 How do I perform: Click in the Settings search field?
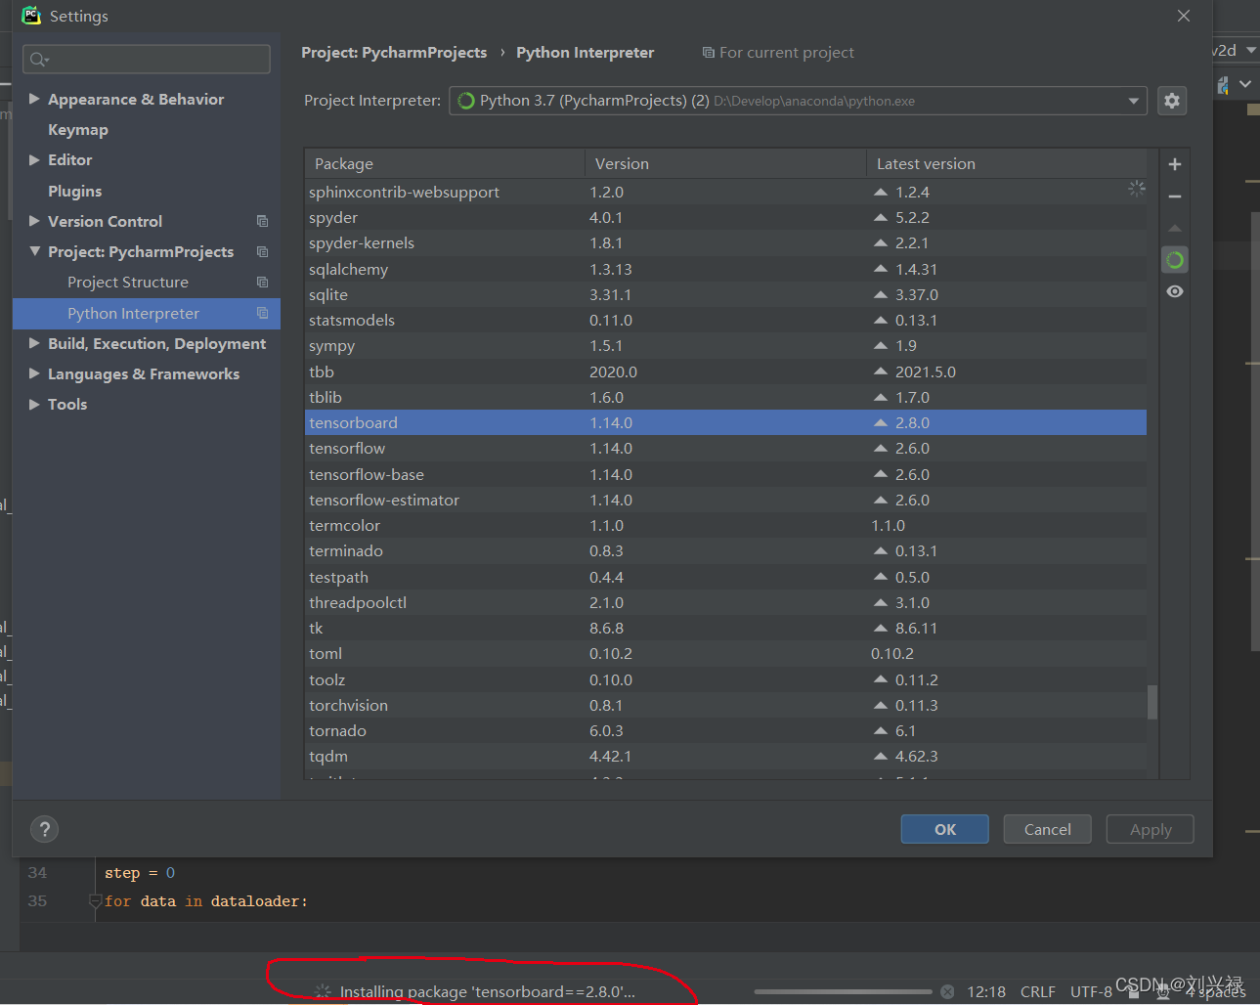coord(147,59)
